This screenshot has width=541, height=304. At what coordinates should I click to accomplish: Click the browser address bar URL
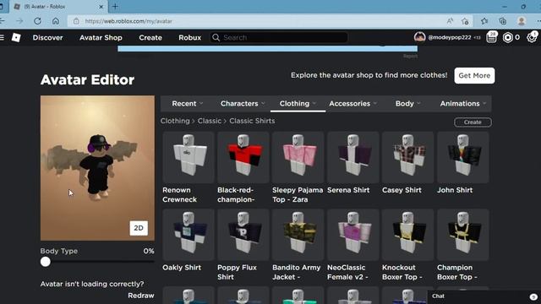pyautogui.click(x=128, y=21)
